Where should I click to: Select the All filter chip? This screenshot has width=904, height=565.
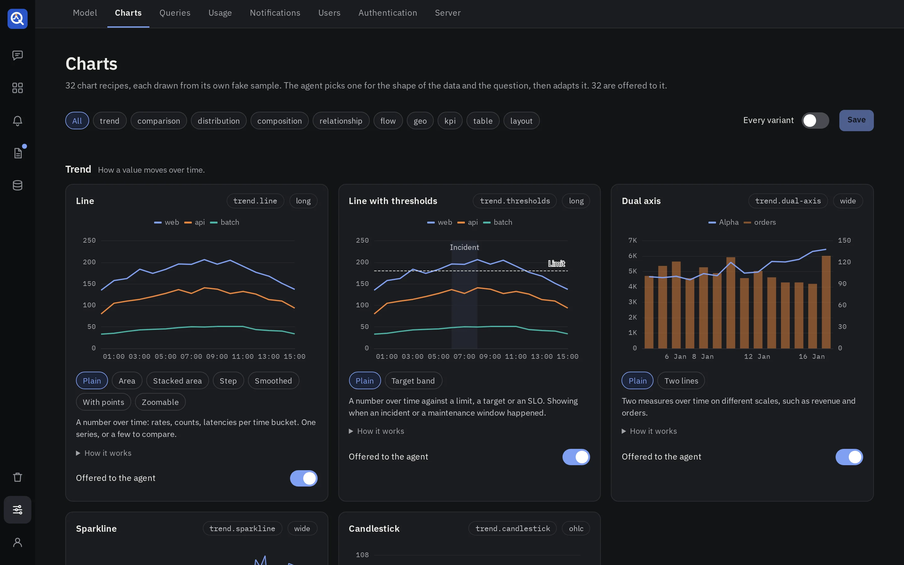pos(77,121)
